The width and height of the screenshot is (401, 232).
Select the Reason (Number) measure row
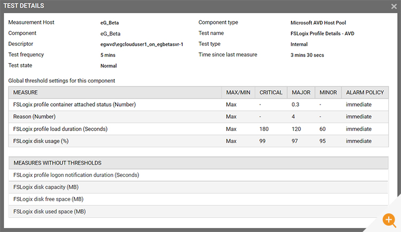[198, 117]
